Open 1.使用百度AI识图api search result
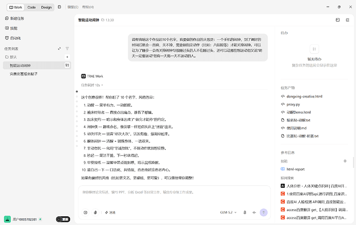This screenshot has width=356, height=225. click(316, 194)
